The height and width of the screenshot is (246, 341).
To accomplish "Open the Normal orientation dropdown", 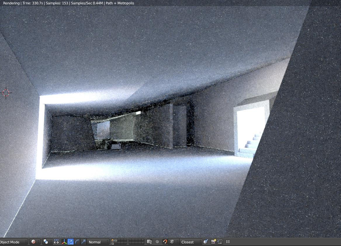I will pyautogui.click(x=98, y=242).
